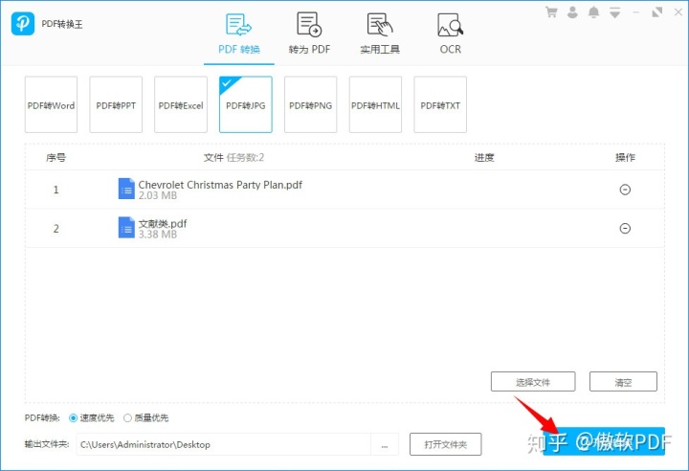689x471 pixels.
Task: Select the PDF转Excel conversion tile
Action: pyautogui.click(x=181, y=104)
